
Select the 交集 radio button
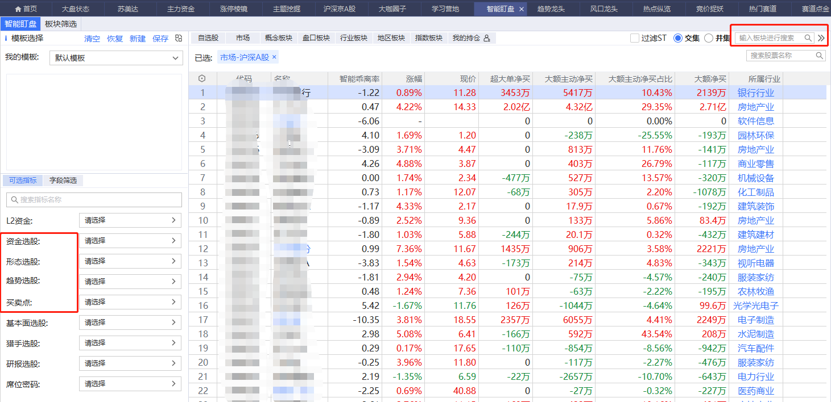(677, 38)
